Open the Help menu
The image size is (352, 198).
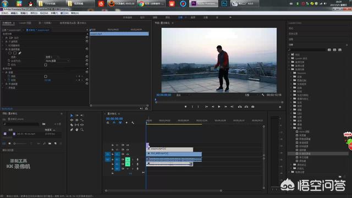tap(75, 13)
